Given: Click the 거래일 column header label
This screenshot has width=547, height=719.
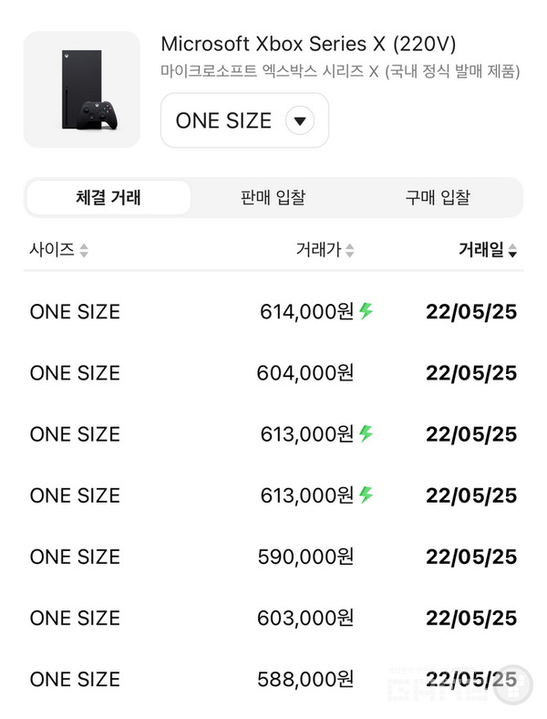Looking at the screenshot, I should (x=480, y=250).
